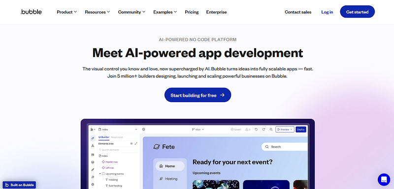Collapse the Upcoming events tree group
The image size is (394, 189).
pyautogui.click(x=100, y=174)
